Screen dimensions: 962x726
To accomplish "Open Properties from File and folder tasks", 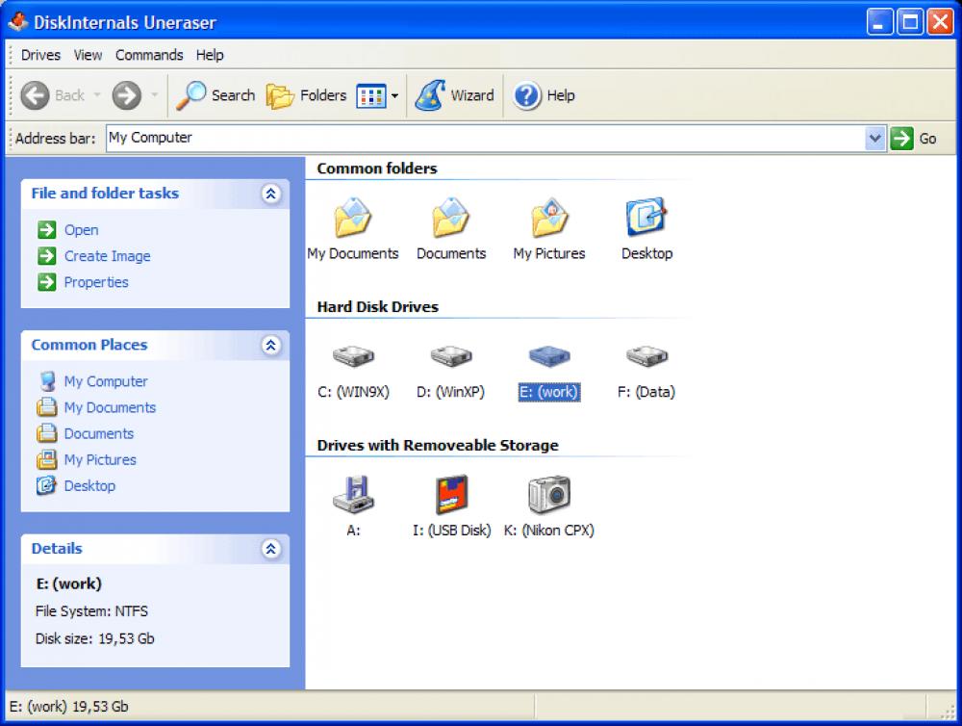I will click(96, 282).
